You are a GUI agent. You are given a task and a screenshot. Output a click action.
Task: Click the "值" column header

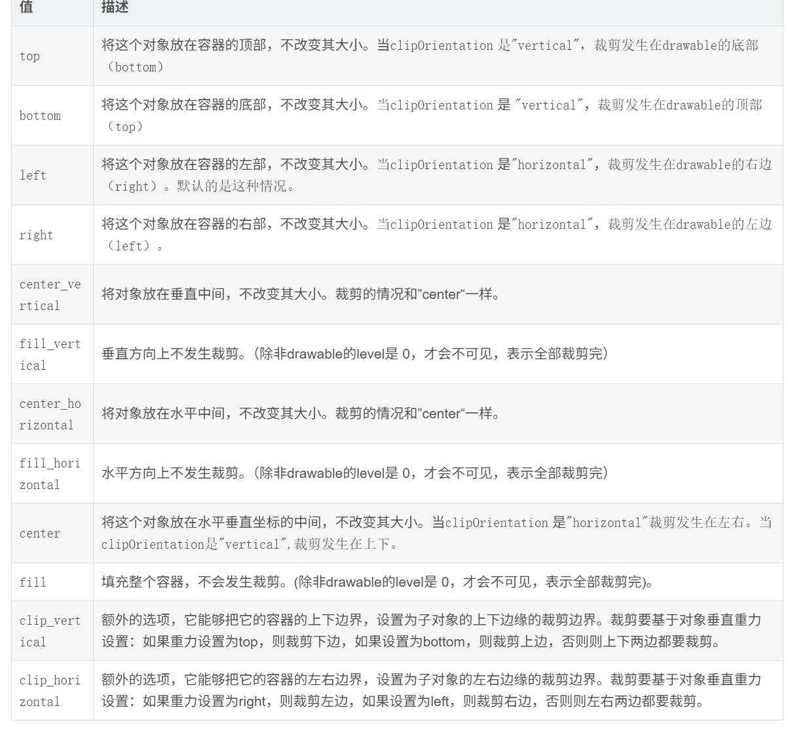point(26,8)
